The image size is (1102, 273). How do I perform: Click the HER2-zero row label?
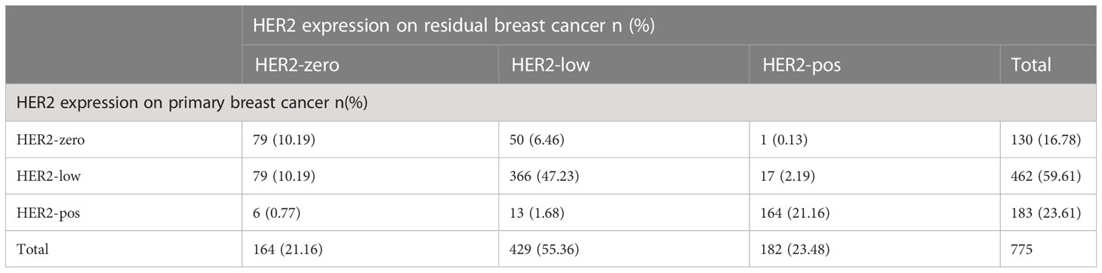(x=37, y=138)
